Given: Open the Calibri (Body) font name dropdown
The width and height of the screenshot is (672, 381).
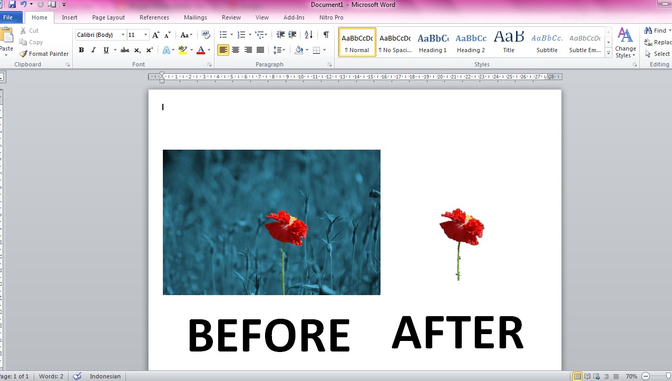Looking at the screenshot, I should pyautogui.click(x=123, y=35).
